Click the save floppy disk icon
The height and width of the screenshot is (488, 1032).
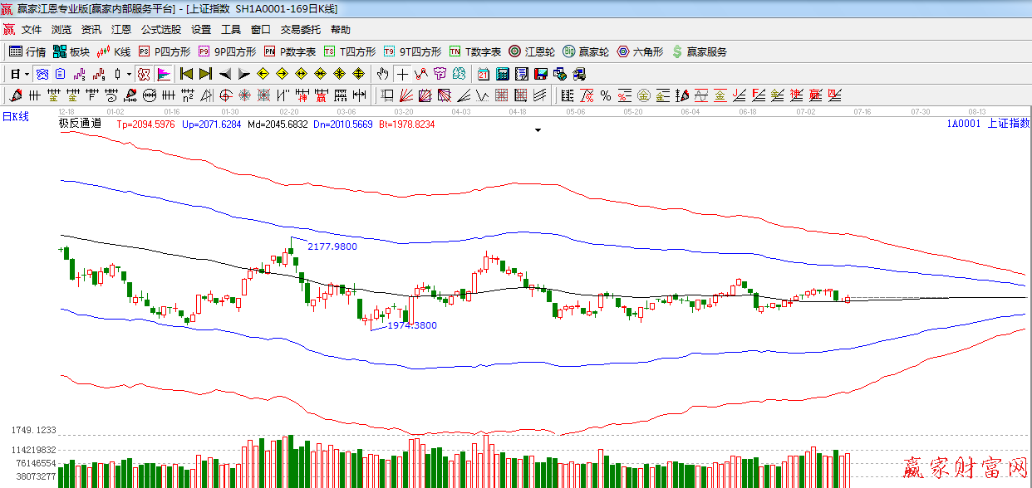[541, 74]
